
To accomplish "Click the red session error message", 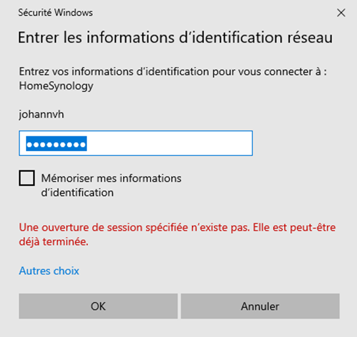I will [177, 228].
